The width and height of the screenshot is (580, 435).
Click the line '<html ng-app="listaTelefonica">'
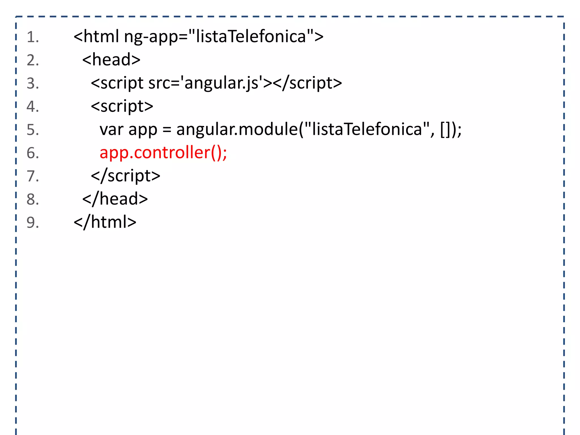tap(198, 37)
